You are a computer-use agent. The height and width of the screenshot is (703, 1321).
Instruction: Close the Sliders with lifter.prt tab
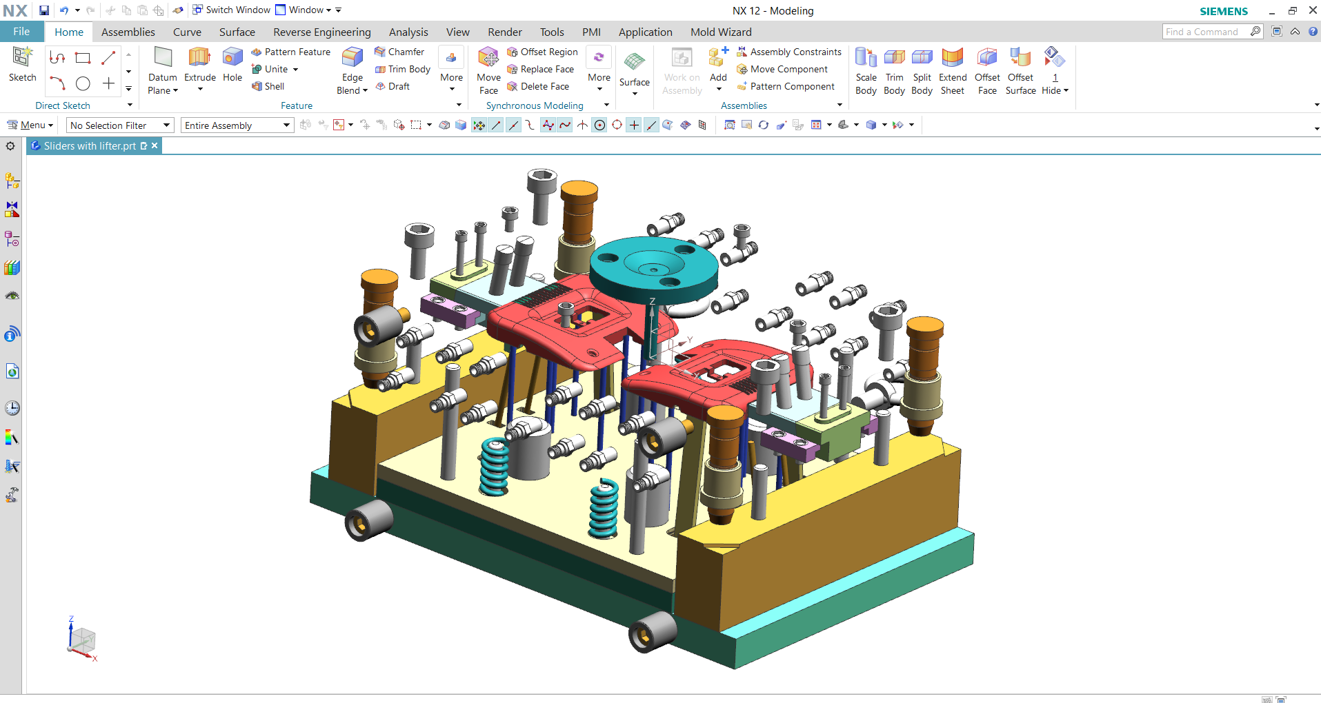pyautogui.click(x=155, y=145)
